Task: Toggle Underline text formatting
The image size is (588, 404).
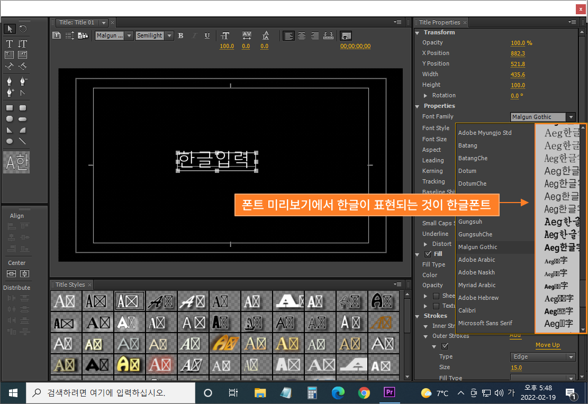Action: tap(207, 35)
